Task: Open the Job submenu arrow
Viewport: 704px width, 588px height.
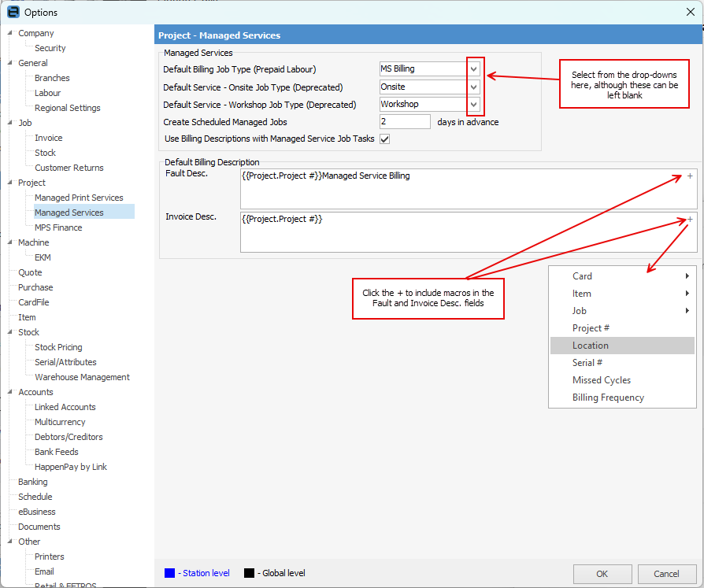Action: [x=687, y=311]
